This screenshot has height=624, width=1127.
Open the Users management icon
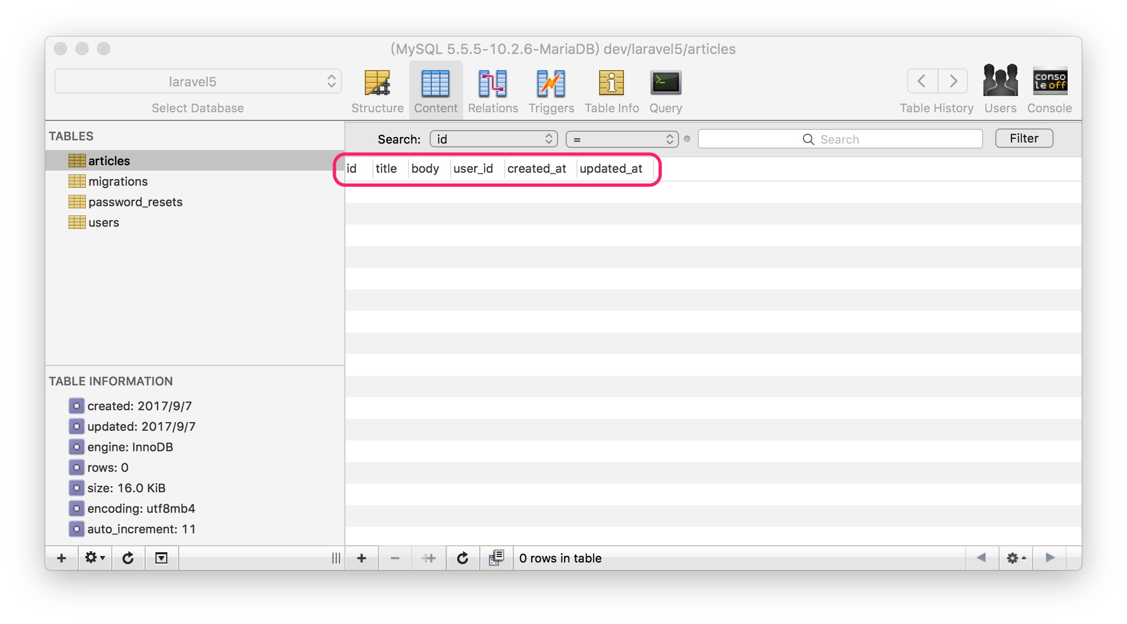(1000, 89)
